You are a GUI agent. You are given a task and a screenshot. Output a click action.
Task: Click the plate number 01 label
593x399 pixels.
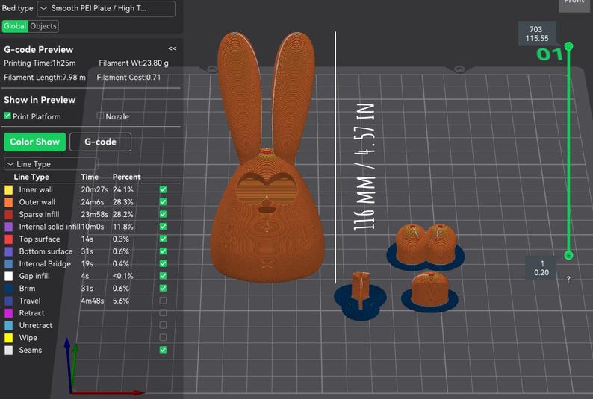coord(549,54)
